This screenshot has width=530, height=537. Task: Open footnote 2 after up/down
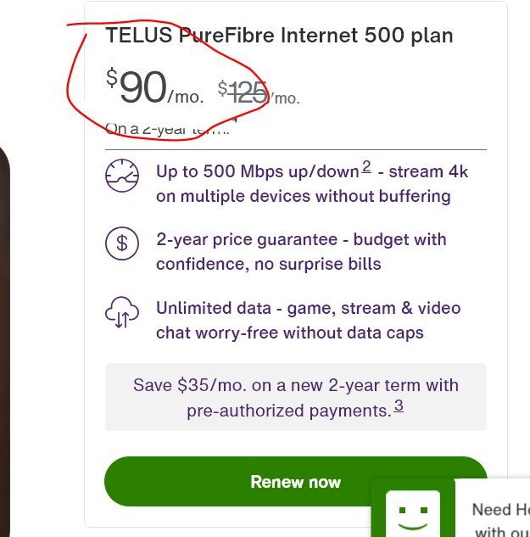click(366, 167)
